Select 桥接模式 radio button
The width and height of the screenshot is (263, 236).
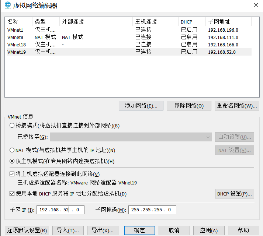coord(12,126)
